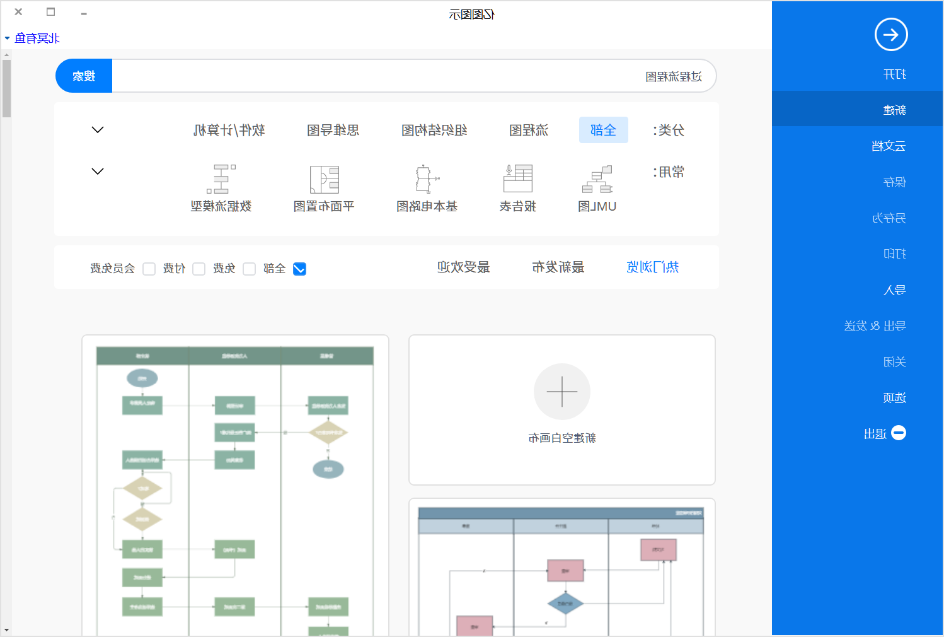Sort by 最新发布
The width and height of the screenshot is (944, 637).
(x=558, y=267)
